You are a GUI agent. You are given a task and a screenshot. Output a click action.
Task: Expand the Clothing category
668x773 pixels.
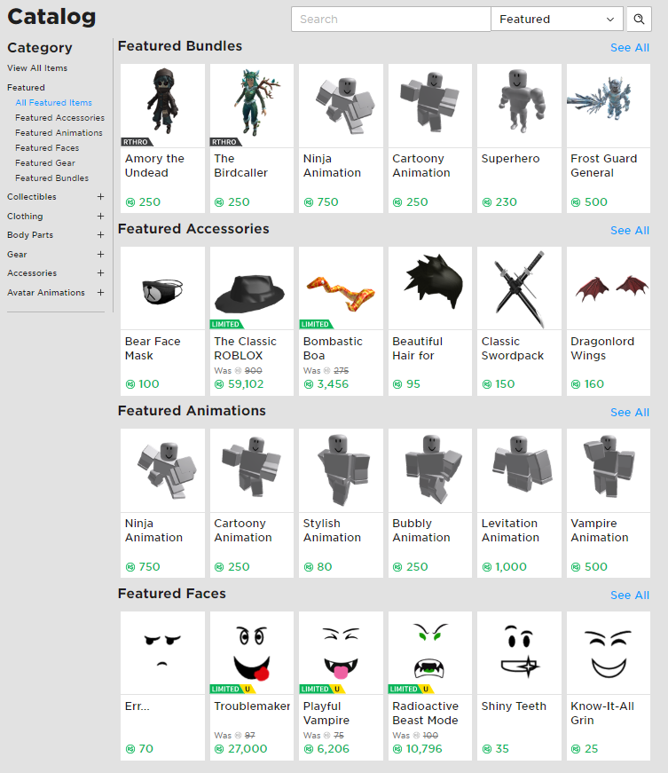(x=100, y=216)
